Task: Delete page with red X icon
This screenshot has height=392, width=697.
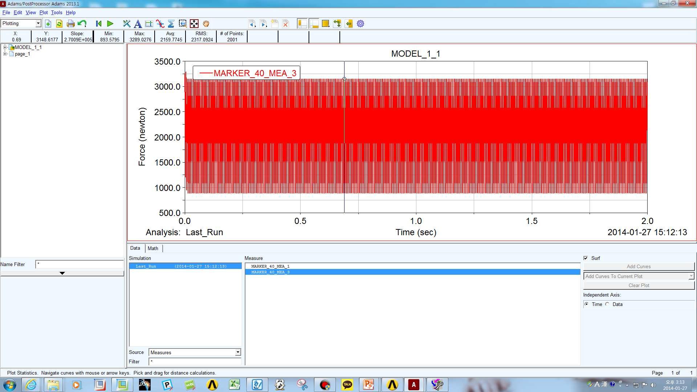Action: pos(286,24)
